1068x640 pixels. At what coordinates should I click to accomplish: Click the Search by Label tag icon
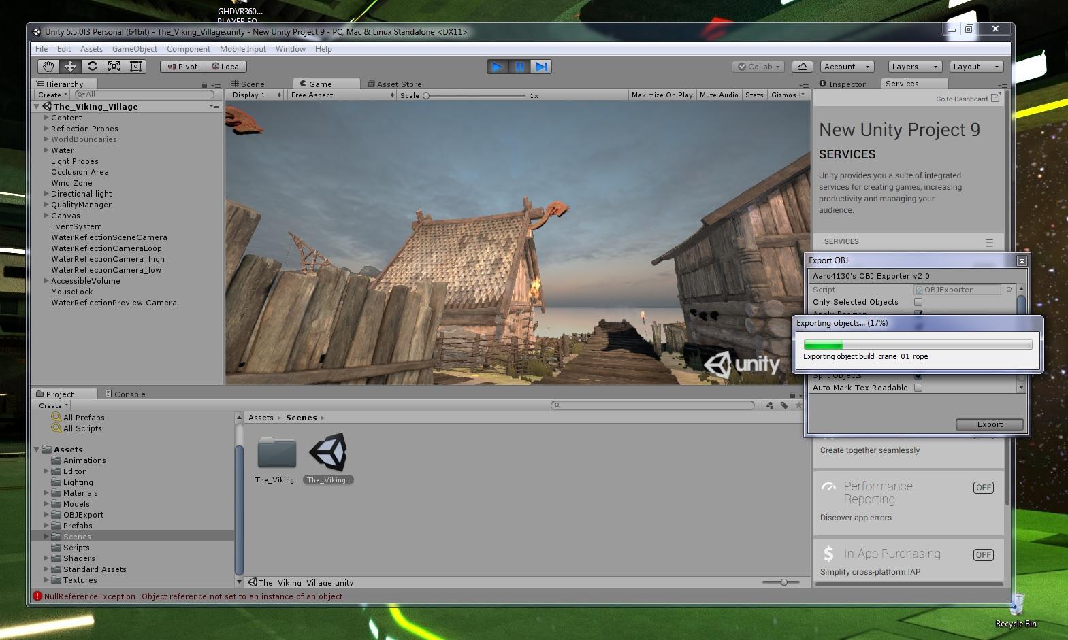click(x=784, y=405)
